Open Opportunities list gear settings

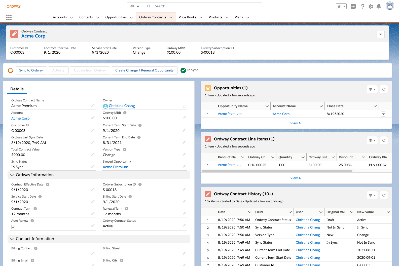(372, 89)
